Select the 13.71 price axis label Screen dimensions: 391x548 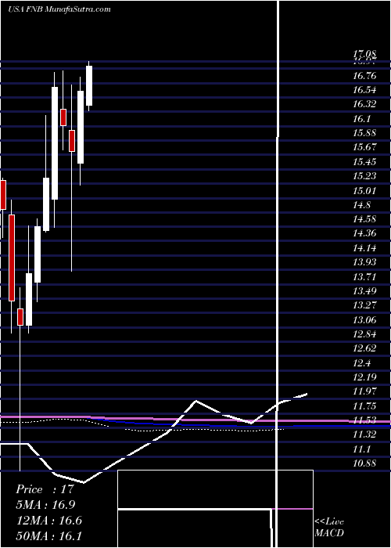click(x=364, y=277)
